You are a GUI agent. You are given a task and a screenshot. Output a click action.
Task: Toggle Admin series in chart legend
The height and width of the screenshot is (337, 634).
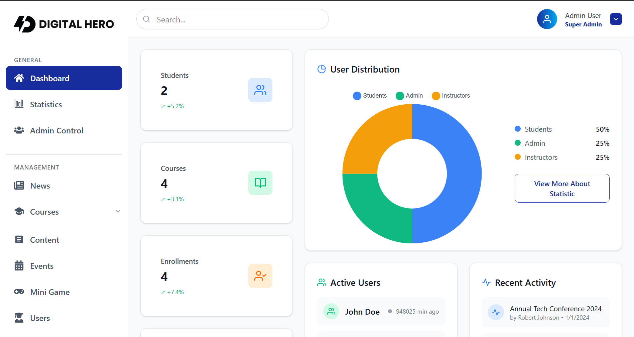[409, 96]
